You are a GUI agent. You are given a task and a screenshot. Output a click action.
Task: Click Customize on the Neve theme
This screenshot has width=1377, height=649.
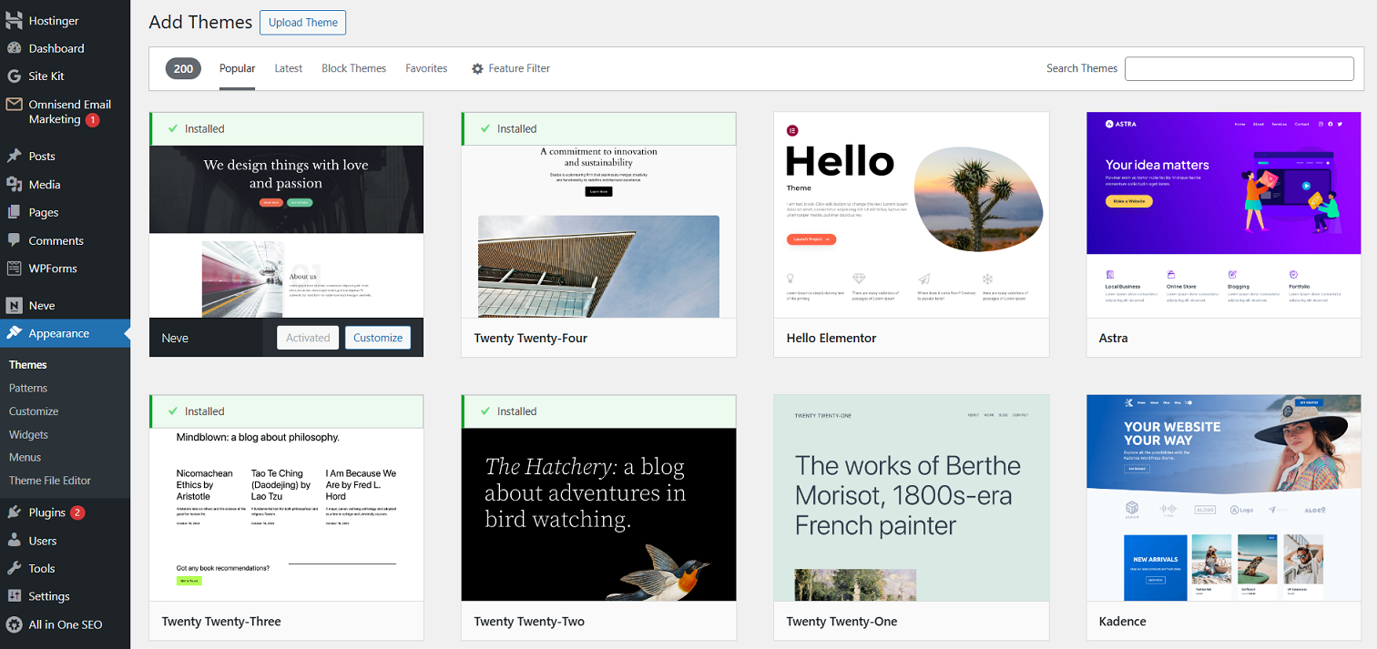pyautogui.click(x=378, y=338)
